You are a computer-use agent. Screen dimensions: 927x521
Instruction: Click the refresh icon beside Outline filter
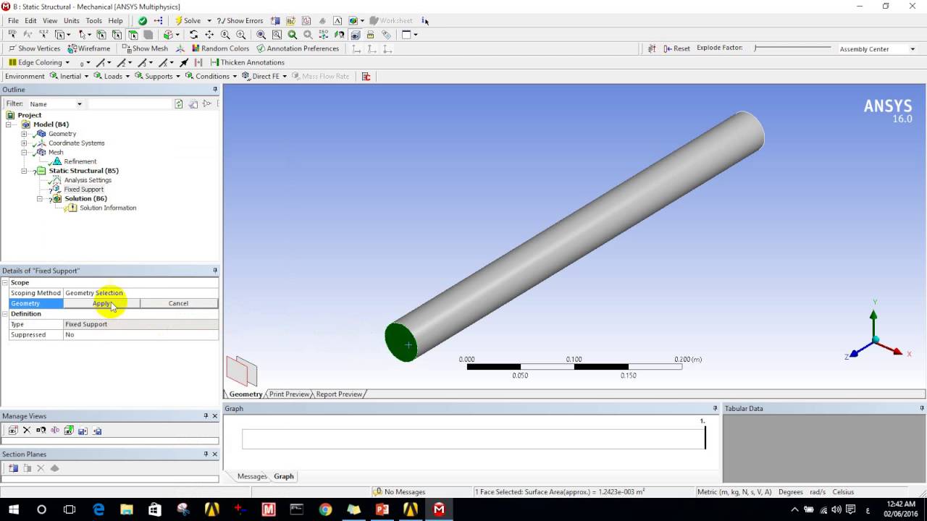point(179,104)
